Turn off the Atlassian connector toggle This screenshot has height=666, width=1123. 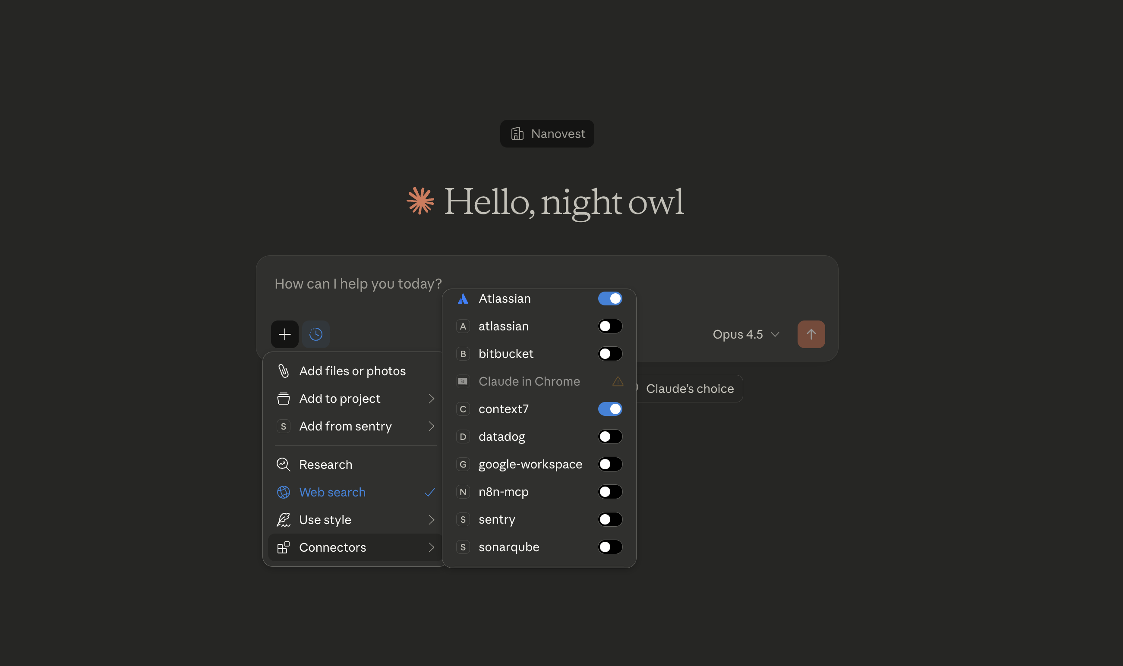(610, 299)
